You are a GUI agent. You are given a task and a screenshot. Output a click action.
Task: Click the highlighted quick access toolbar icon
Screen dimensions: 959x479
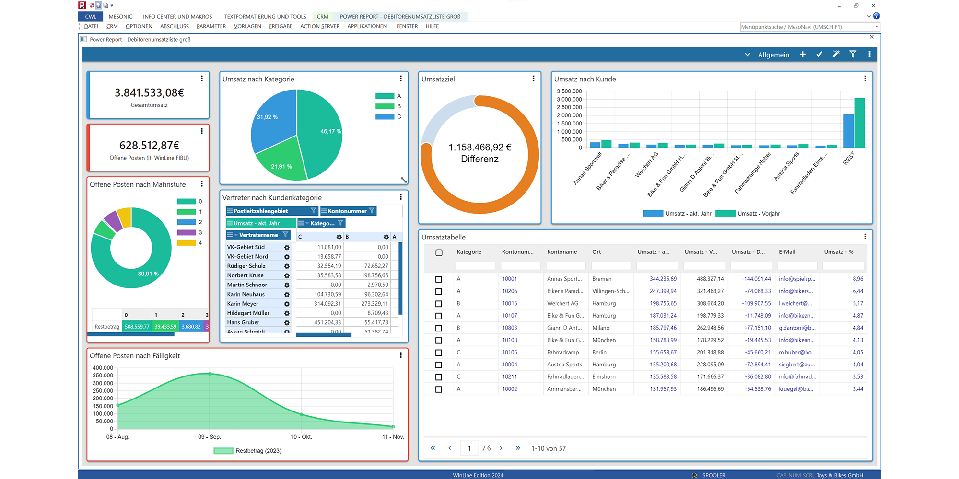click(x=98, y=5)
